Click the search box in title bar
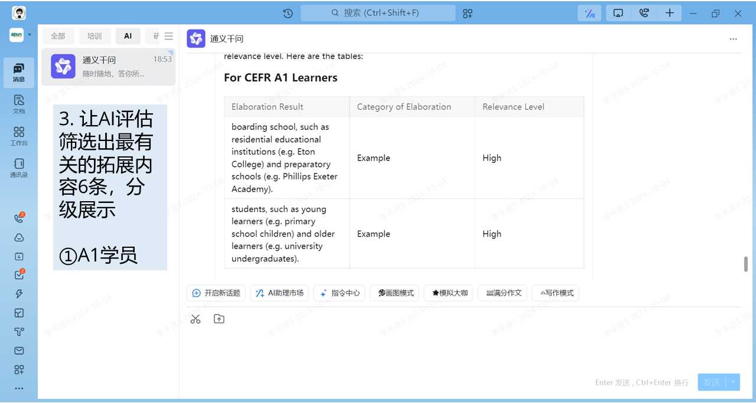Screen dimensions: 756x403 378,13
